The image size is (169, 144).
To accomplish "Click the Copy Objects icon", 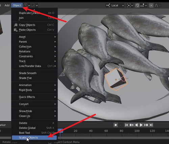I will click(16, 25).
